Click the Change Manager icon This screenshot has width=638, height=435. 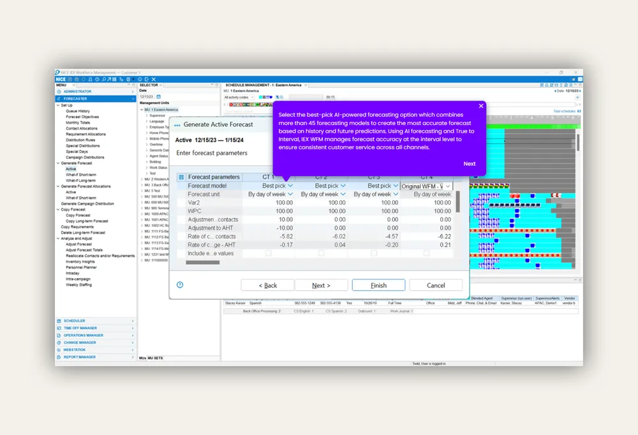(x=59, y=343)
